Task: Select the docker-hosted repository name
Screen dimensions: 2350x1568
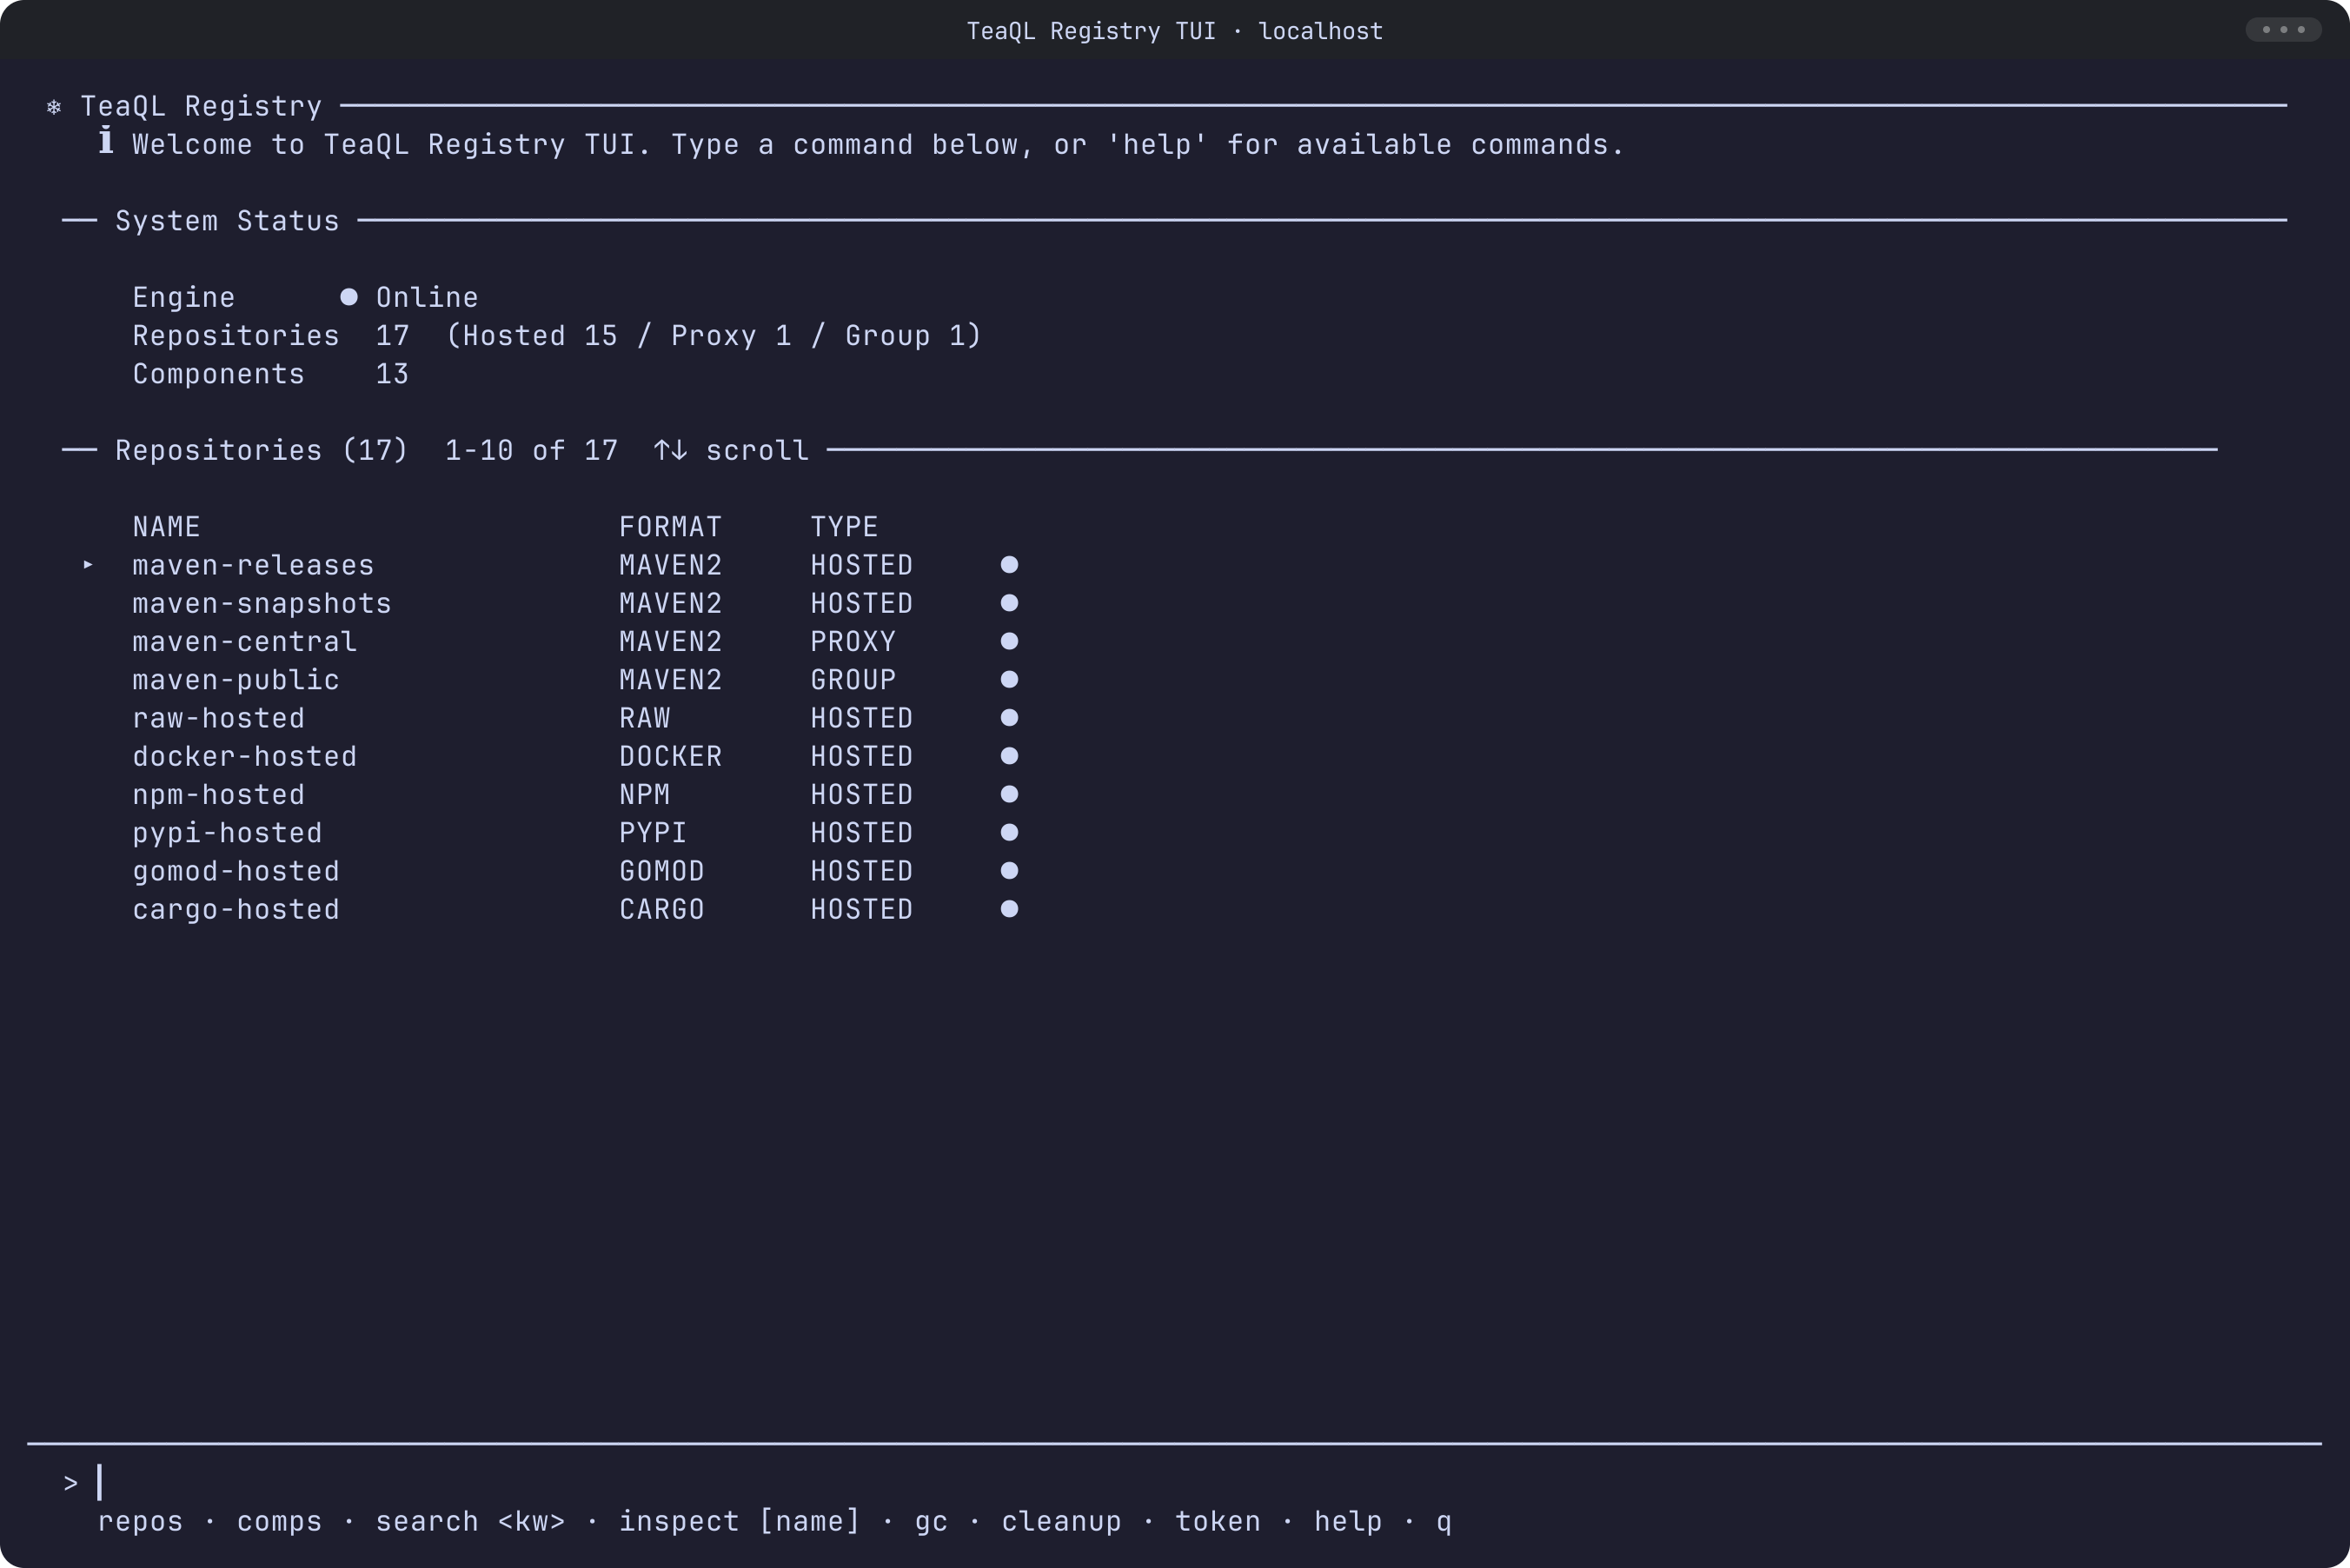Action: pos(244,757)
